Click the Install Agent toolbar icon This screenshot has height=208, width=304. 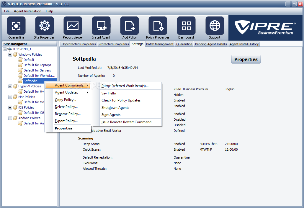[101, 26]
